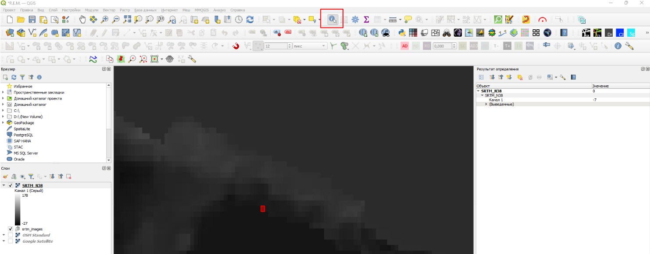Open the Растр menu
Screen dimensions: 650x254
click(x=125, y=10)
